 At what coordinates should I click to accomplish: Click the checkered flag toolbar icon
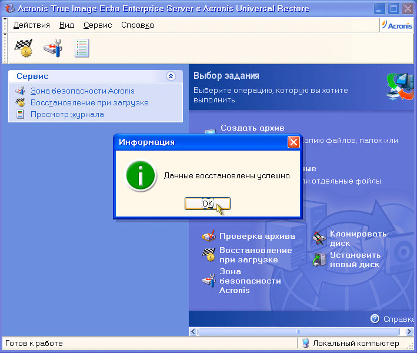click(x=24, y=48)
